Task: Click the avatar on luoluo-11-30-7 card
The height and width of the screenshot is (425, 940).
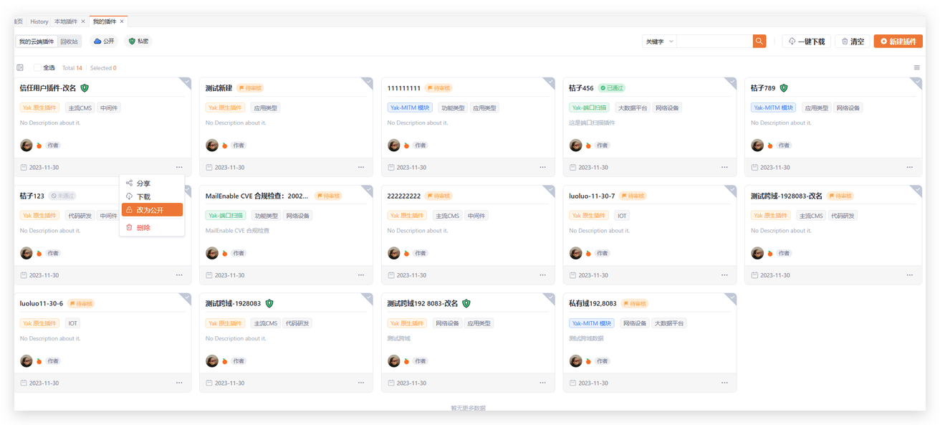Action: (576, 253)
